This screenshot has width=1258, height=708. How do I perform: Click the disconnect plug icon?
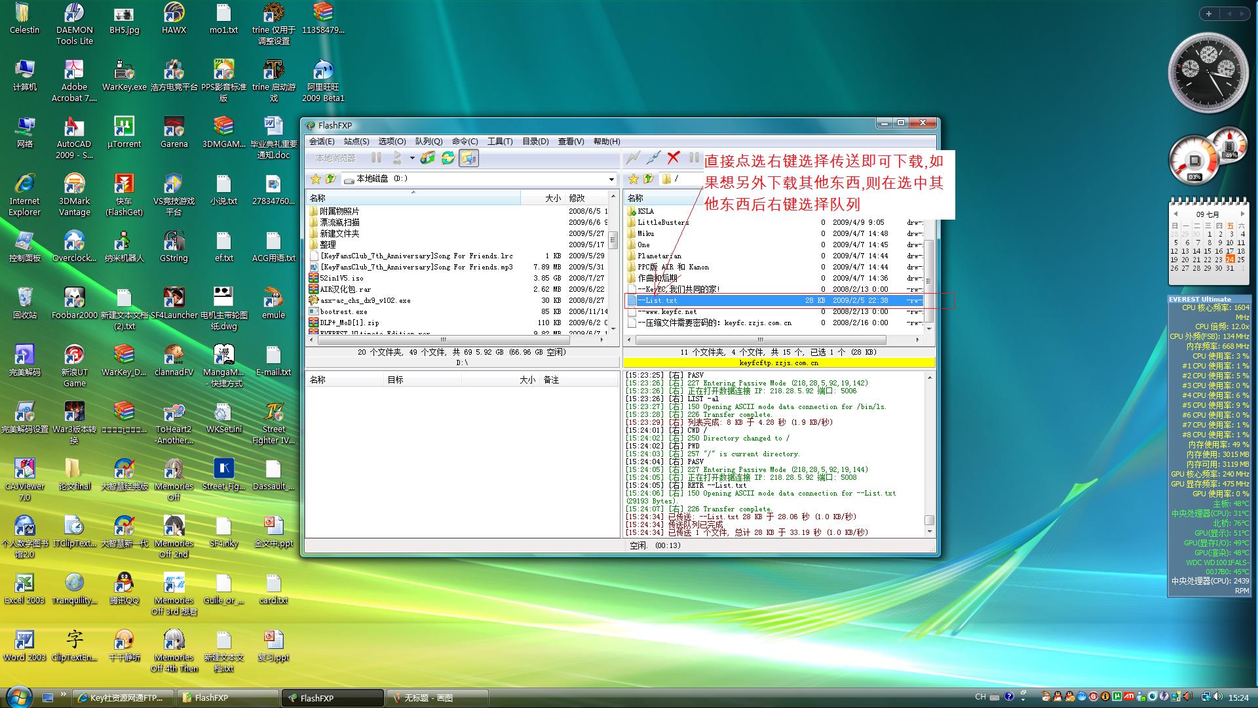coord(653,158)
